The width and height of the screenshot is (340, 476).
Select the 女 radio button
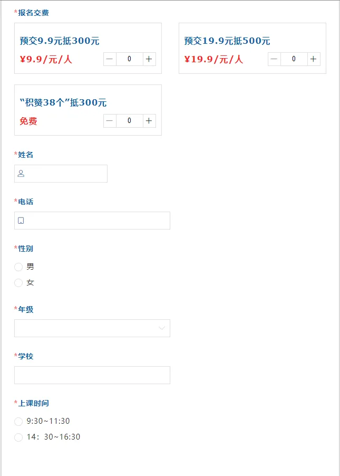click(x=18, y=283)
